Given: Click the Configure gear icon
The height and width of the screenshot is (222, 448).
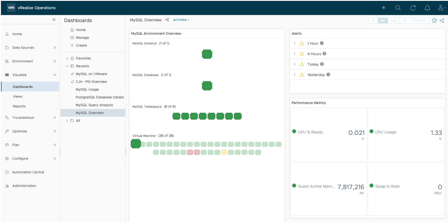Looking at the screenshot, I should pyautogui.click(x=7, y=158).
